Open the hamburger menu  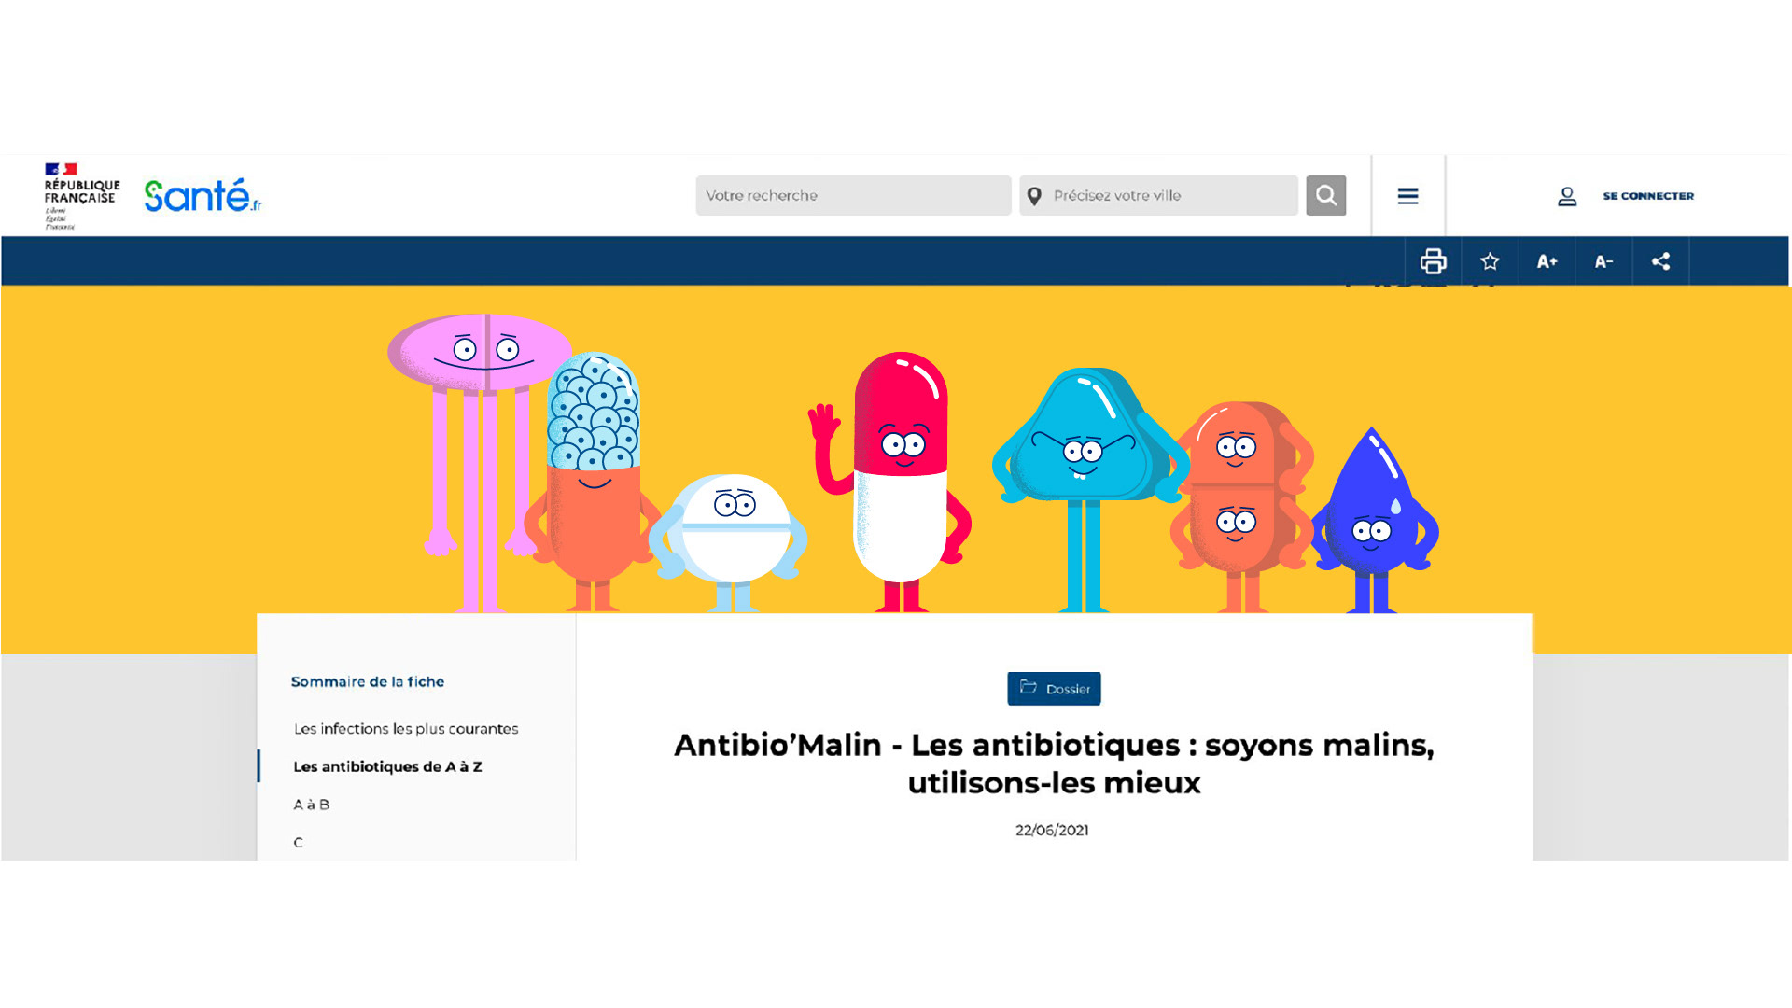tap(1407, 195)
